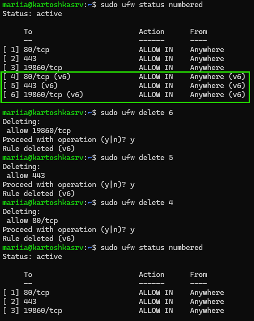
Task: Click the 'sudo ufw delete 5' command
Action: coord(136,158)
